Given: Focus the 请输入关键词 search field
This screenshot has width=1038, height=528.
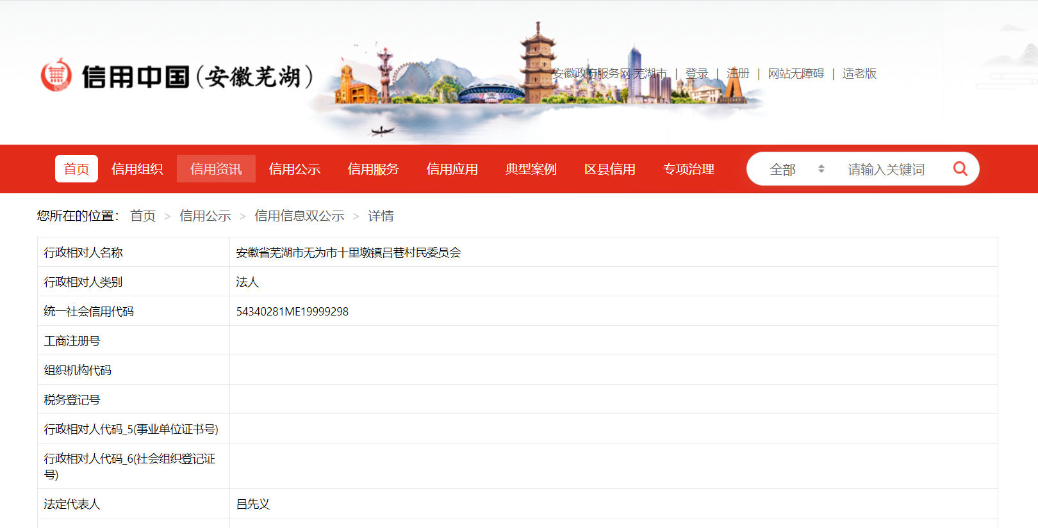Looking at the screenshot, I should click(886, 169).
